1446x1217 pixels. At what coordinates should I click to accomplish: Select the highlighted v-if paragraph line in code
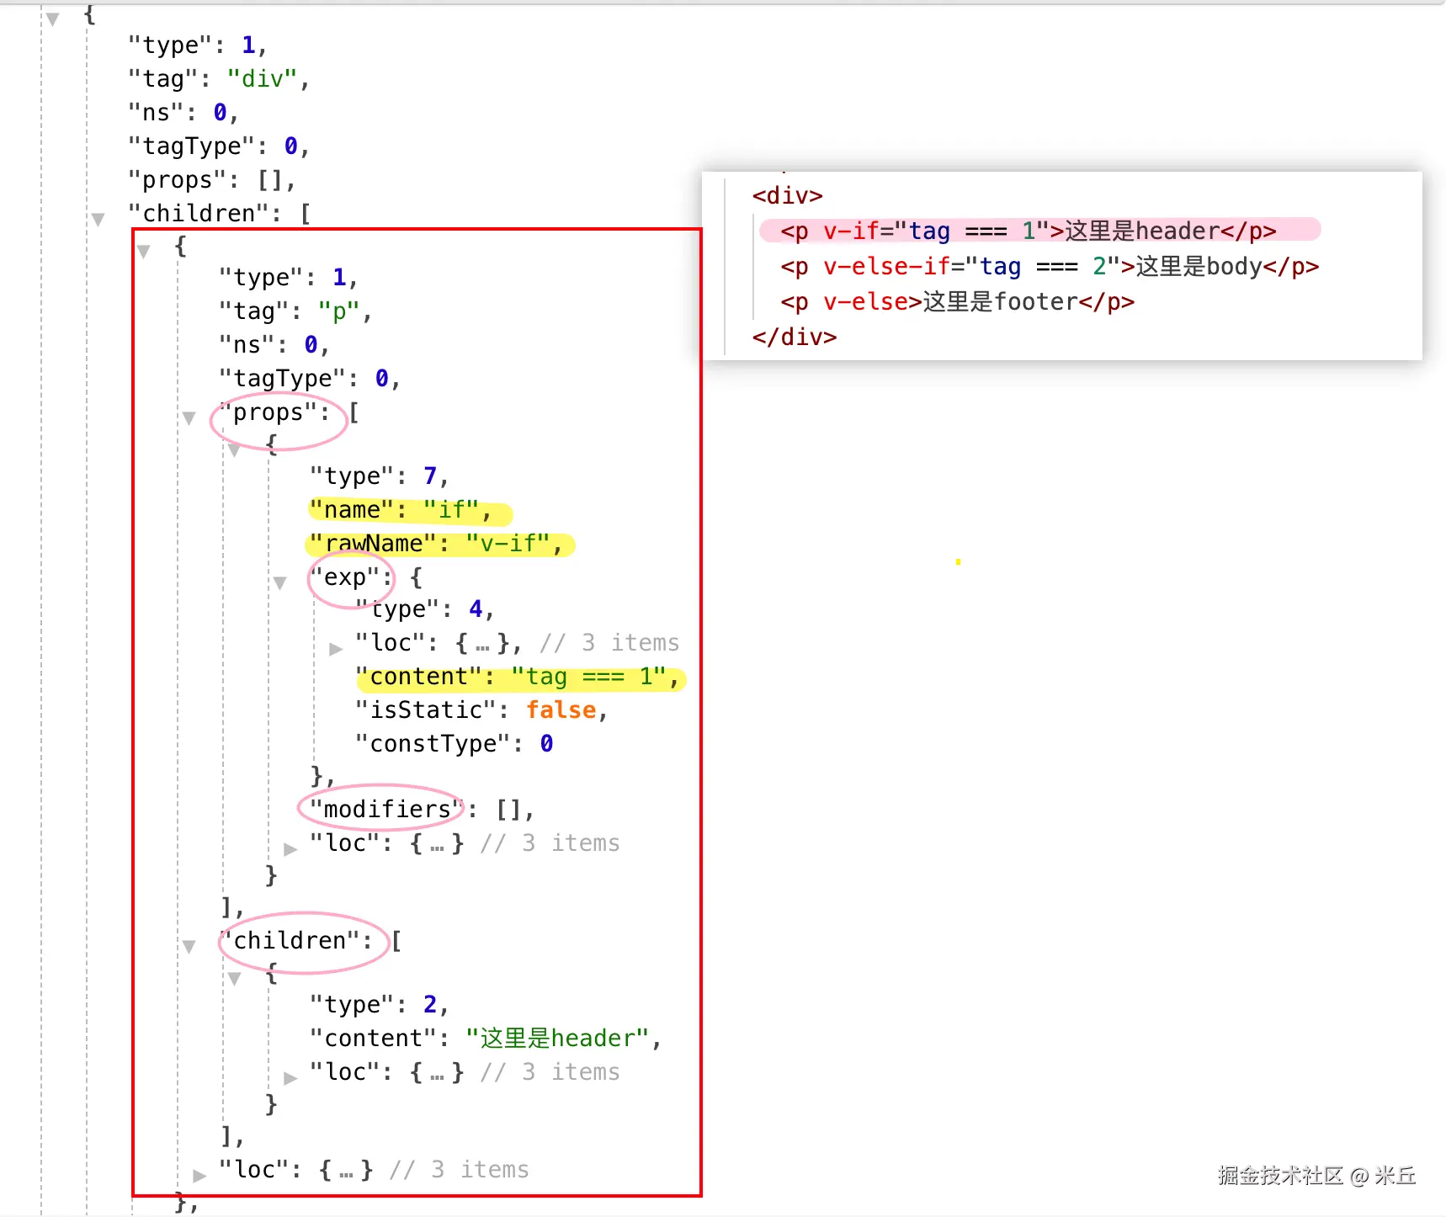[x=1029, y=231]
